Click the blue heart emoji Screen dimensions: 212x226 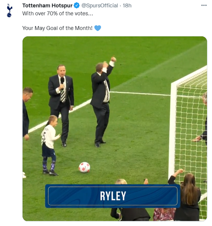[98, 28]
